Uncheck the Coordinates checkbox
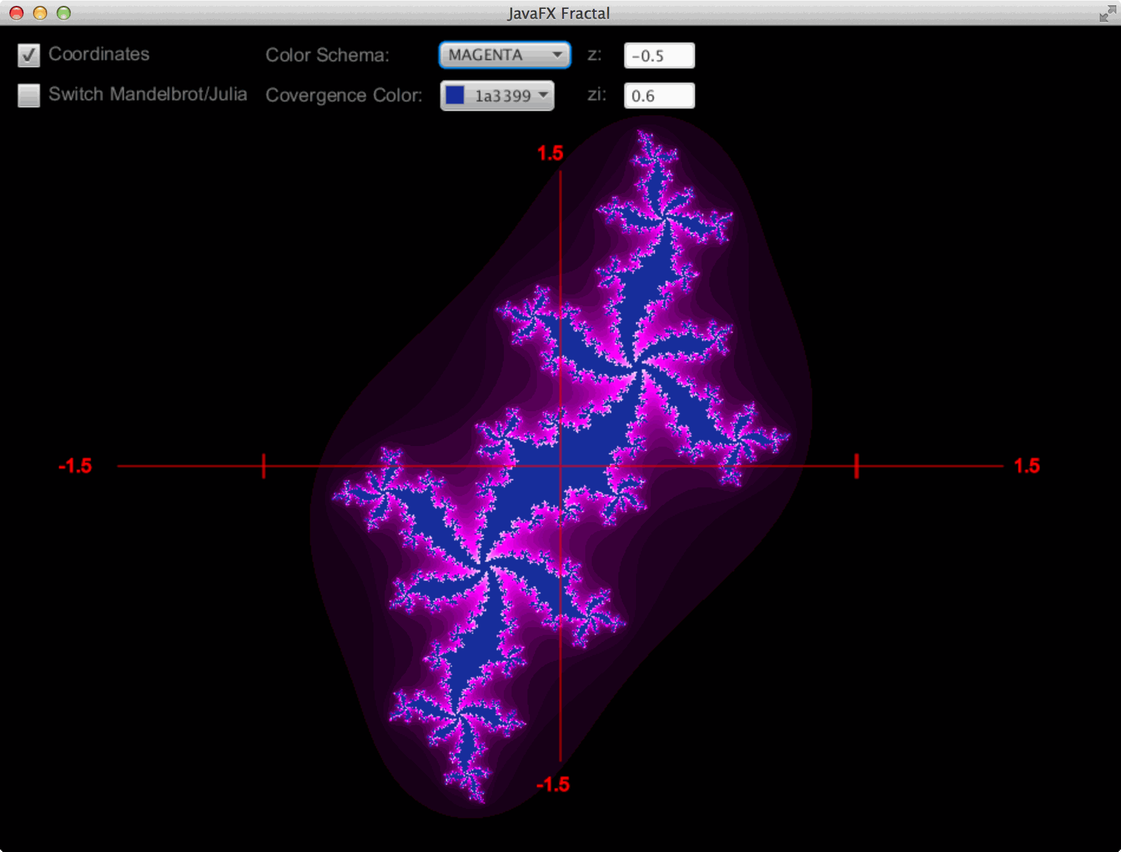The height and width of the screenshot is (852, 1121). coord(28,55)
